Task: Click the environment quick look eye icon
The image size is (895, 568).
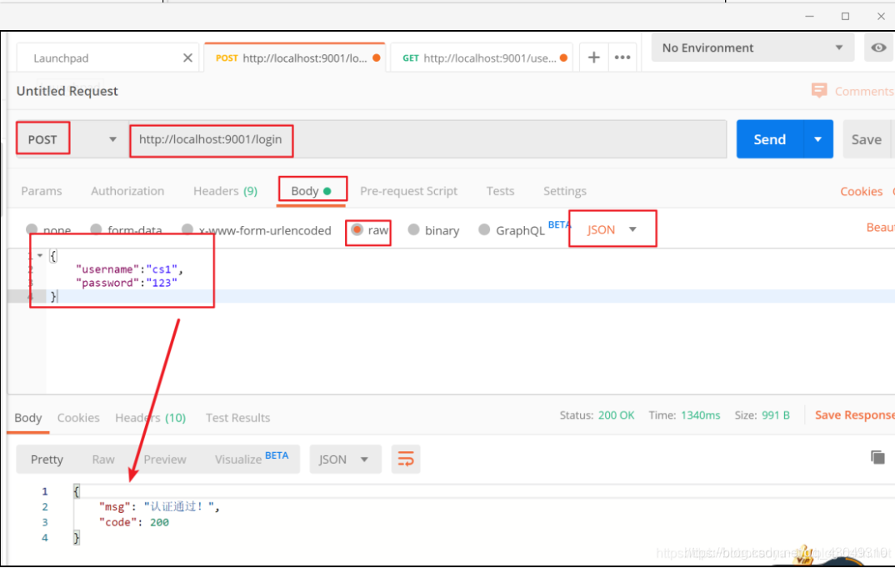Action: click(x=878, y=48)
